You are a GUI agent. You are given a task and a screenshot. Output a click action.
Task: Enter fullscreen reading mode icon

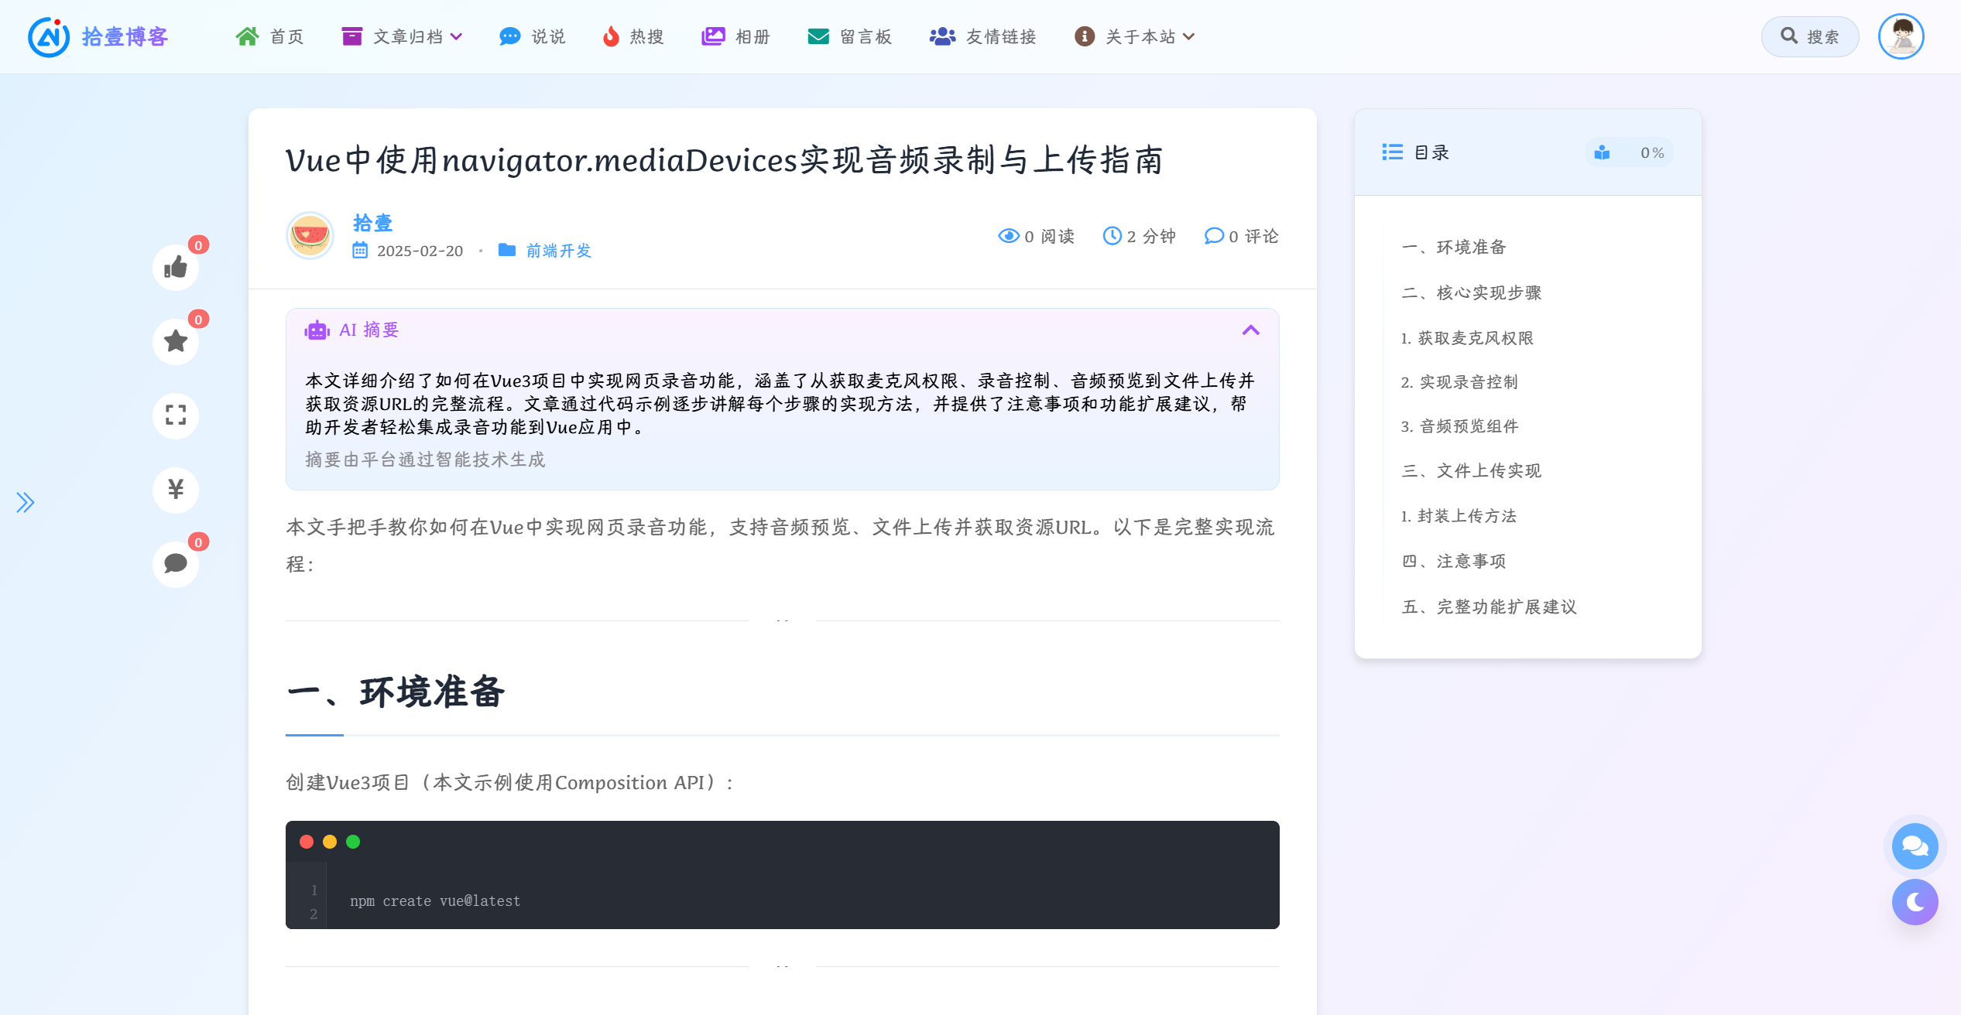click(176, 415)
